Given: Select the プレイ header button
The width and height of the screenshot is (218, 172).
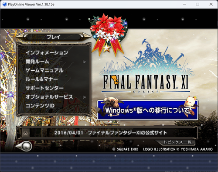Looking at the screenshot, I should pyautogui.click(x=54, y=37).
